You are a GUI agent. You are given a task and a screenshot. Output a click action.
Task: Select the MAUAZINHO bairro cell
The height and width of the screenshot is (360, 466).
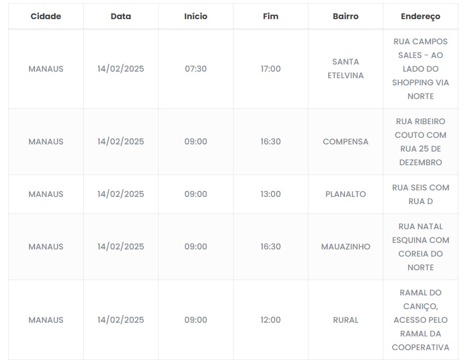[x=346, y=247]
